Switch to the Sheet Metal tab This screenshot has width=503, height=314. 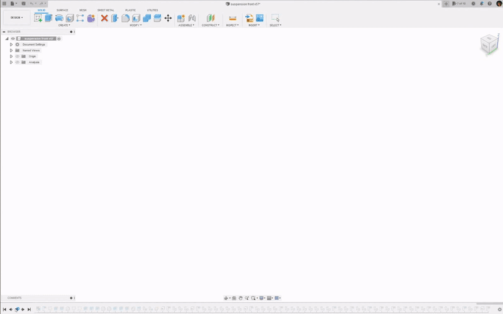pyautogui.click(x=106, y=10)
